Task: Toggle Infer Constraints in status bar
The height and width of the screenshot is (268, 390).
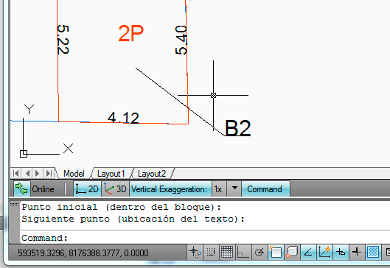Action: point(195,252)
